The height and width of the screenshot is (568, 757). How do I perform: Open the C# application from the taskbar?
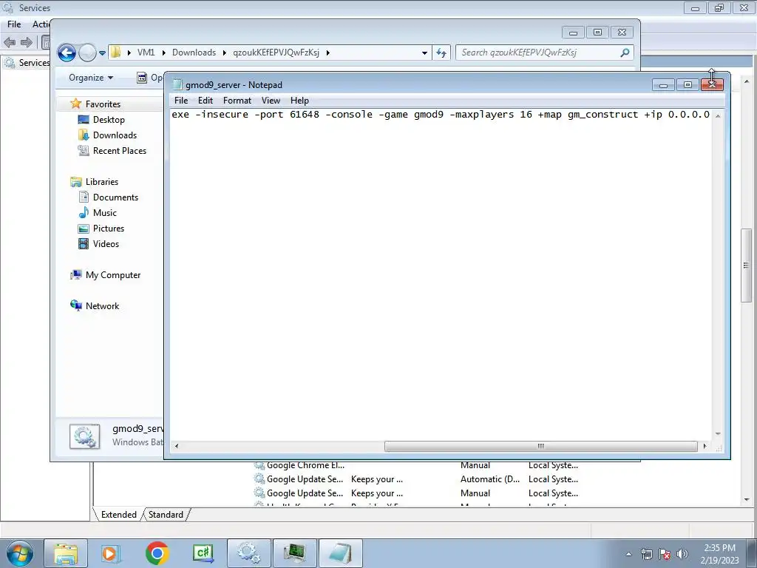coord(203,553)
